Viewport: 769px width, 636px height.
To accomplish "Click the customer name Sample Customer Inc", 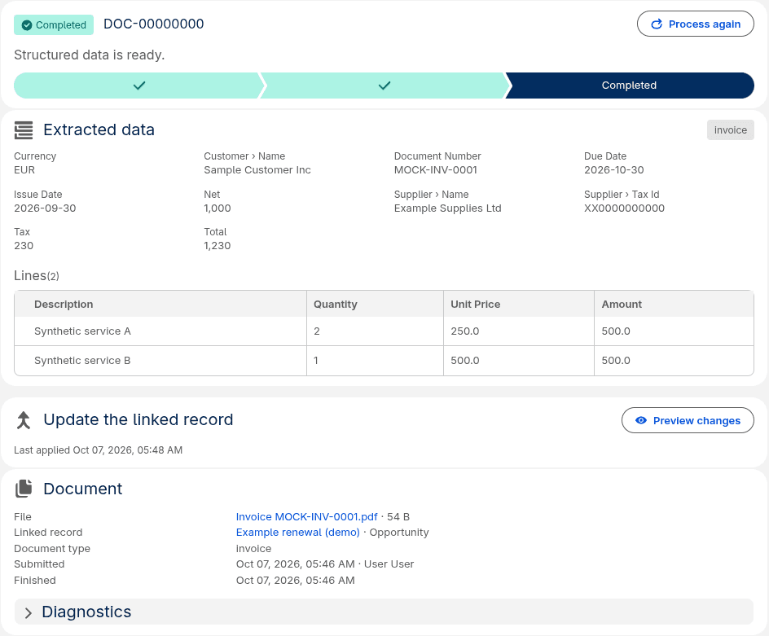I will click(x=257, y=170).
